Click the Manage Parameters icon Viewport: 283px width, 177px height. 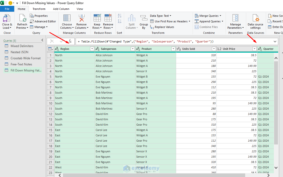pos(235,18)
